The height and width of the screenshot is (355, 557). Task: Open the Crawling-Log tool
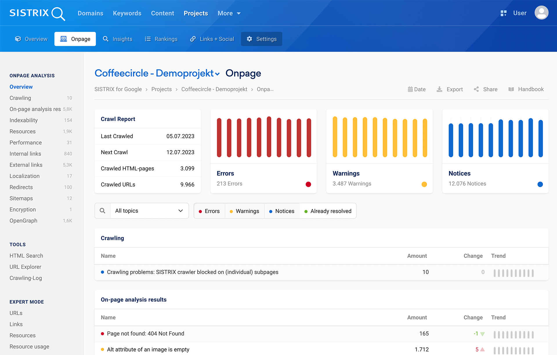click(x=26, y=278)
